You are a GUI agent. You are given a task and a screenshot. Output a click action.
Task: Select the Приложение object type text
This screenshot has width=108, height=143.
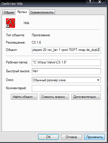41,35
